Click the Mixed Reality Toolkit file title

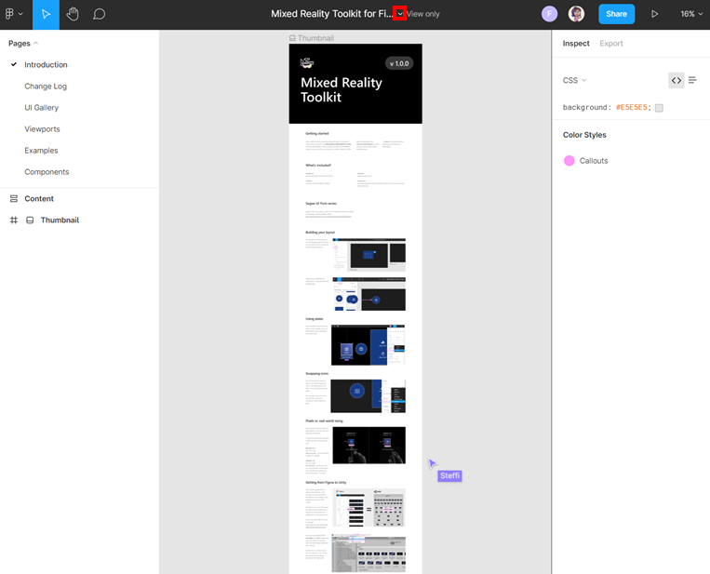(x=332, y=14)
